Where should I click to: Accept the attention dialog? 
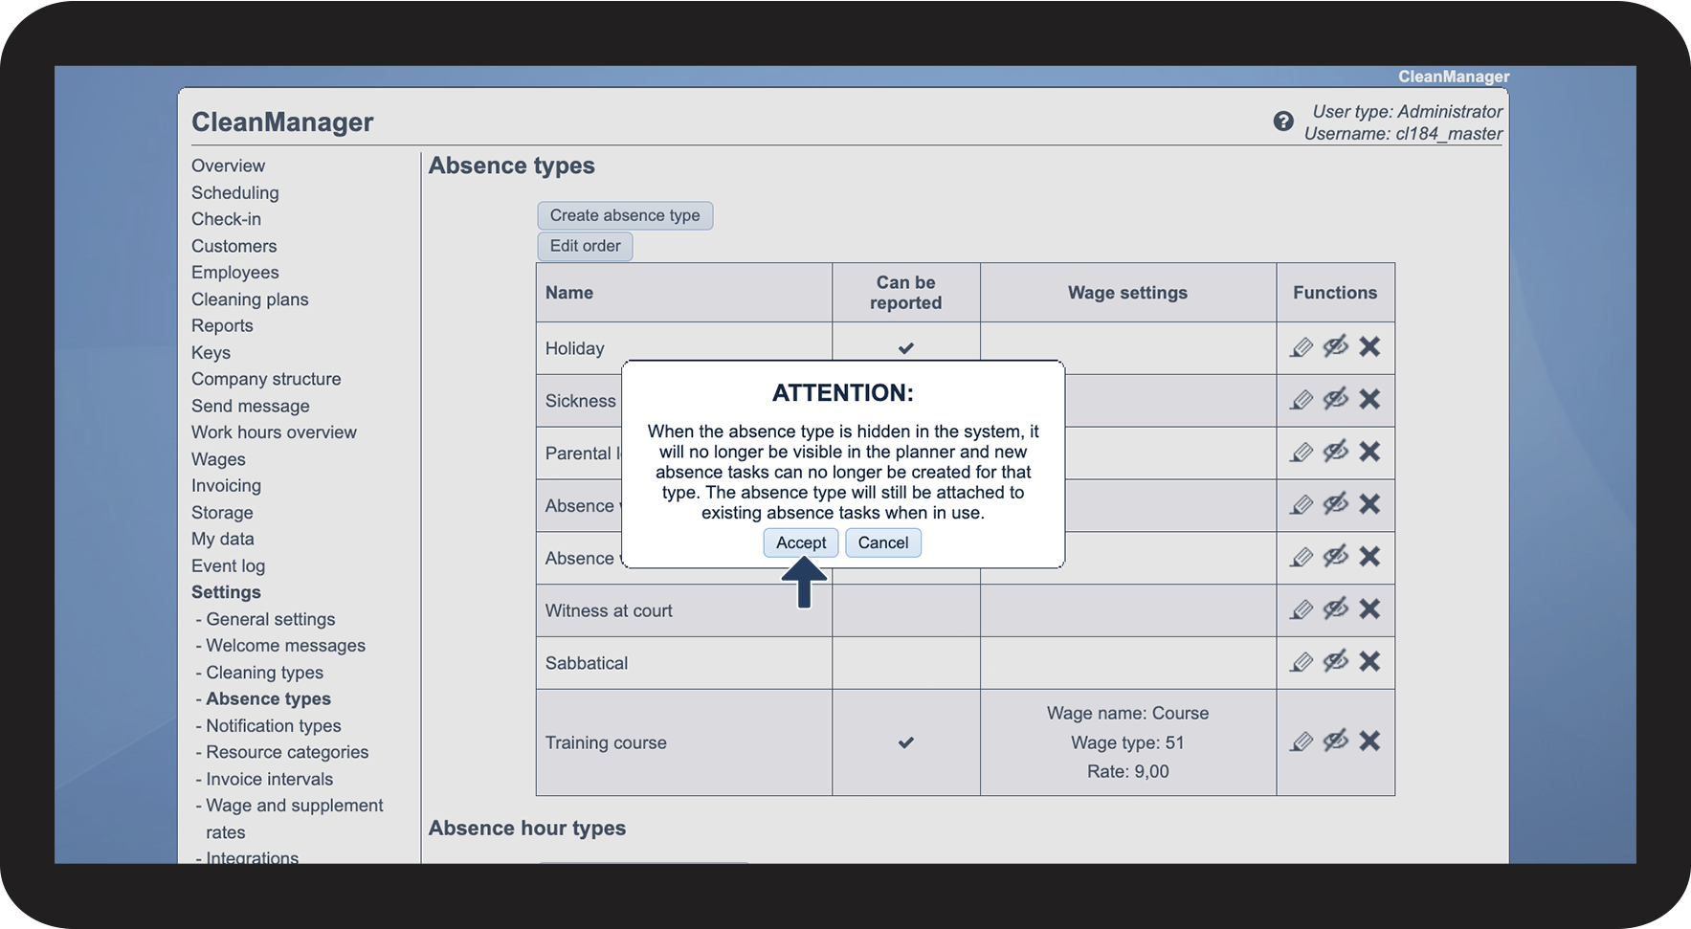coord(801,542)
